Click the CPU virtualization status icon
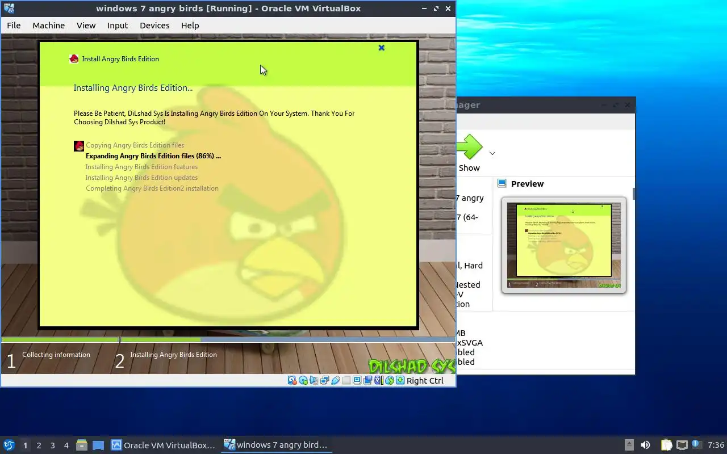This screenshot has width=727, height=454. click(379, 380)
